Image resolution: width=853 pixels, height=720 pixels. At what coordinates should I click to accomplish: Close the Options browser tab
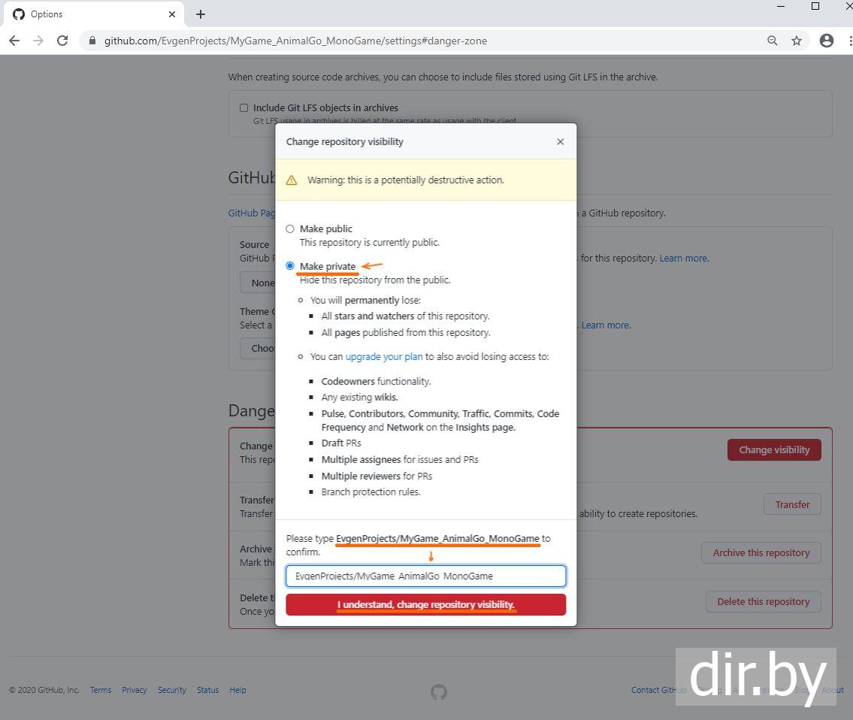point(172,14)
